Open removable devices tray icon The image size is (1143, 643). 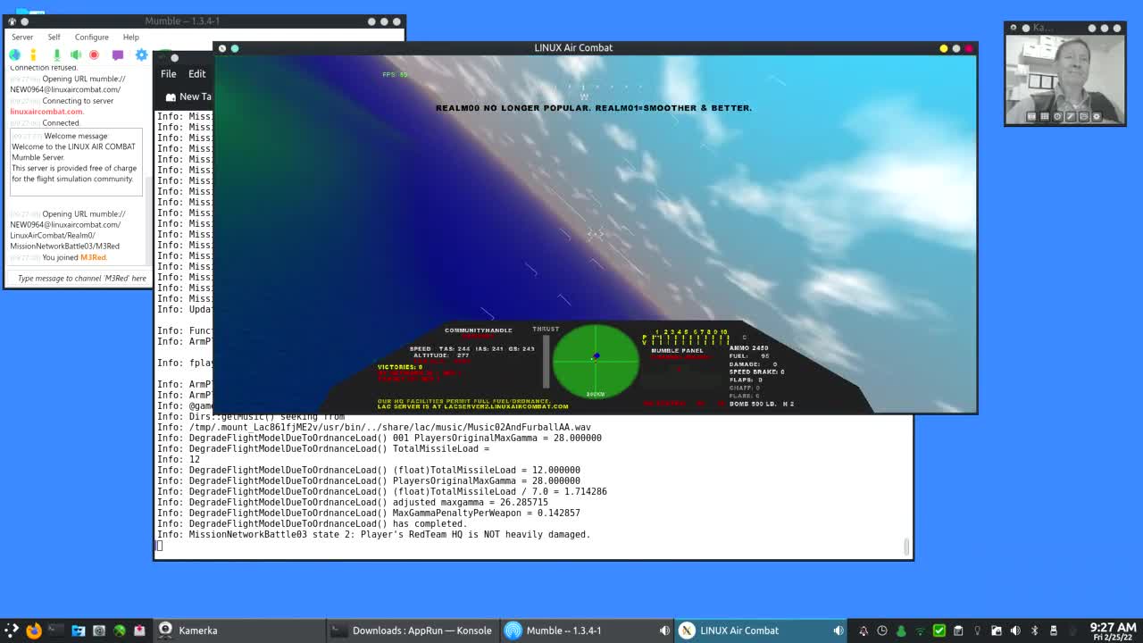(1054, 630)
